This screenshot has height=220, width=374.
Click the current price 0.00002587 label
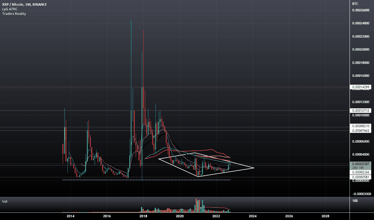(x=360, y=164)
